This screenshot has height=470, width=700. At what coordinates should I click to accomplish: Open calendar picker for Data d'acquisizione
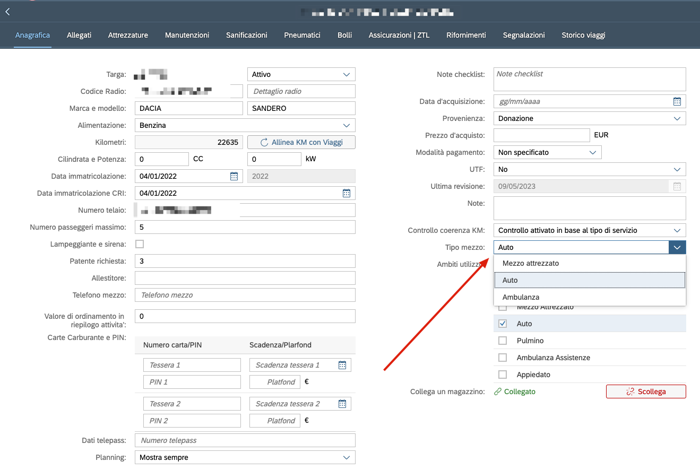click(x=677, y=101)
